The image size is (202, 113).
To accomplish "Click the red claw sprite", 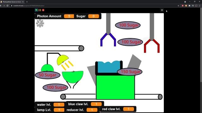I will [x=152, y=46].
